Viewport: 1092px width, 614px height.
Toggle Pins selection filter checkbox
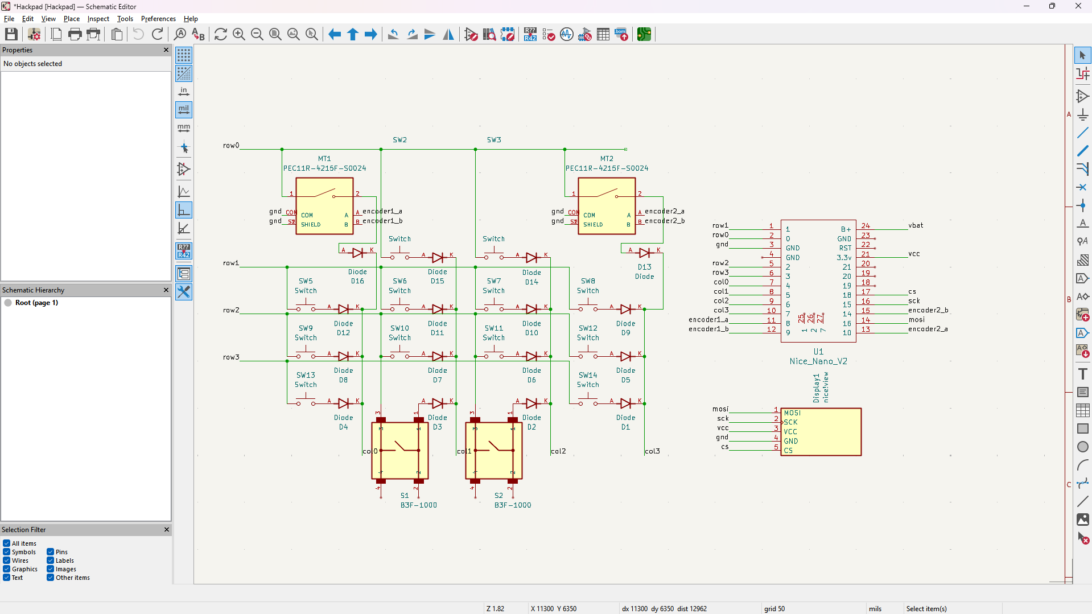[x=51, y=552]
